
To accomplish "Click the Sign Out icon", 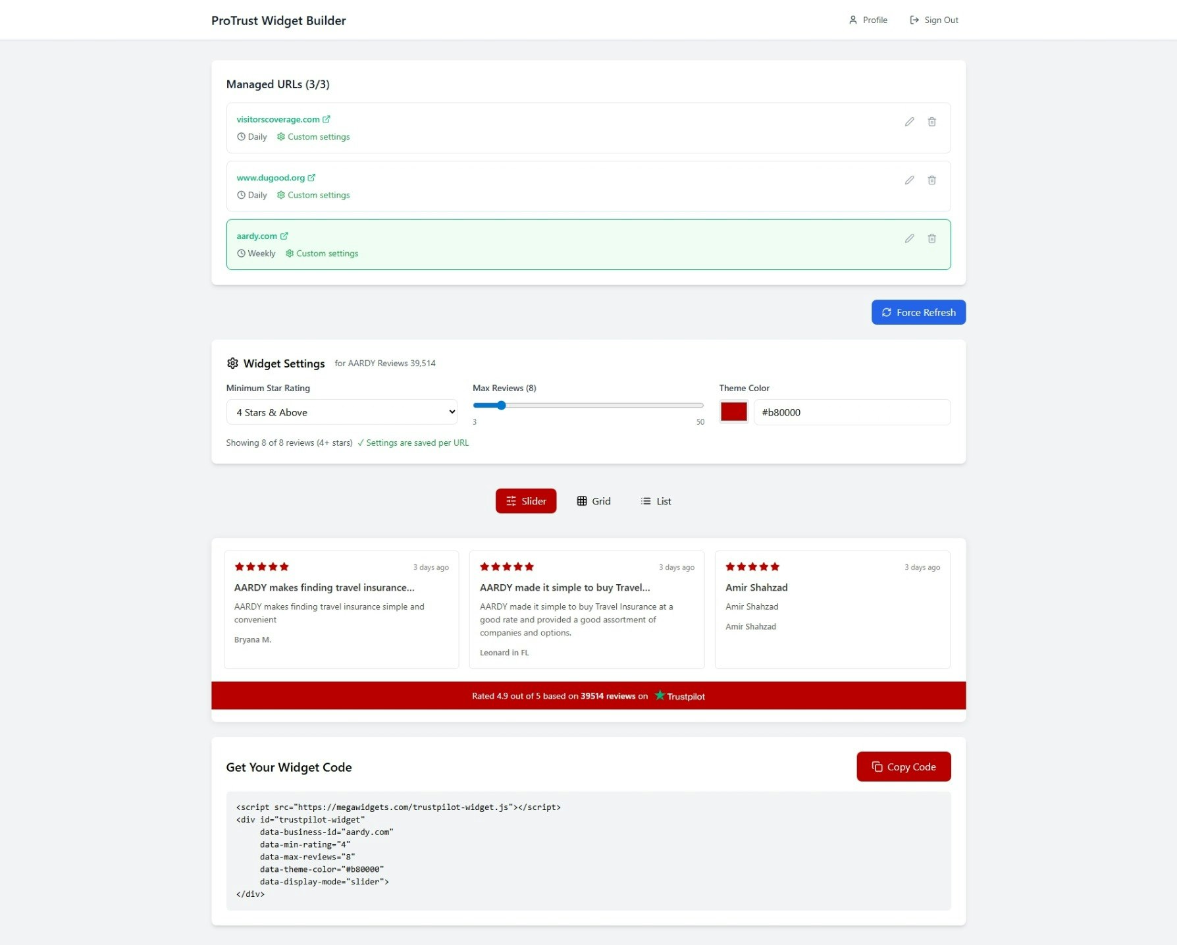I will pyautogui.click(x=914, y=20).
